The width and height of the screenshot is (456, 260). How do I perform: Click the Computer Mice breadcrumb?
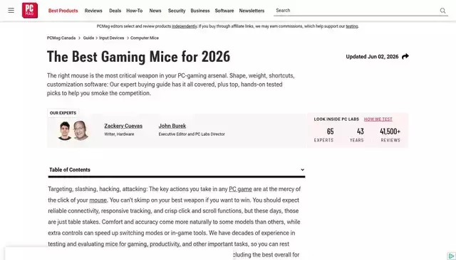tap(145, 38)
